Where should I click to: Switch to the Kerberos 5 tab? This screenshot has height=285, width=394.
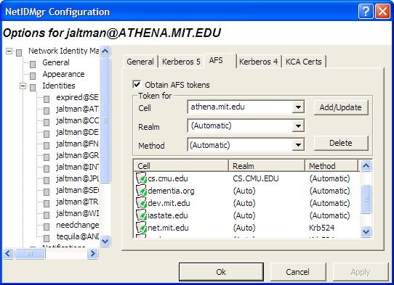click(181, 62)
